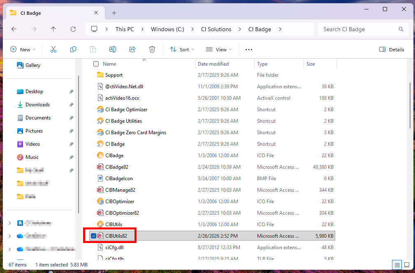Sort by the Date modified column header
This screenshot has width=415, height=273.
point(213,64)
